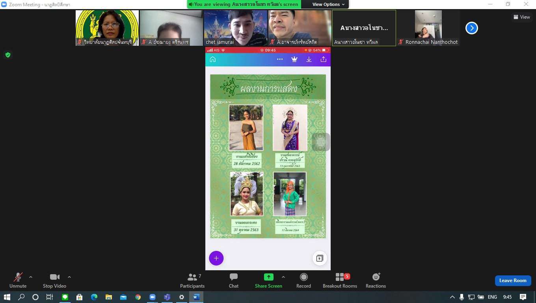Open Breakout Rooms
Image resolution: width=536 pixels, height=303 pixels.
tap(340, 281)
